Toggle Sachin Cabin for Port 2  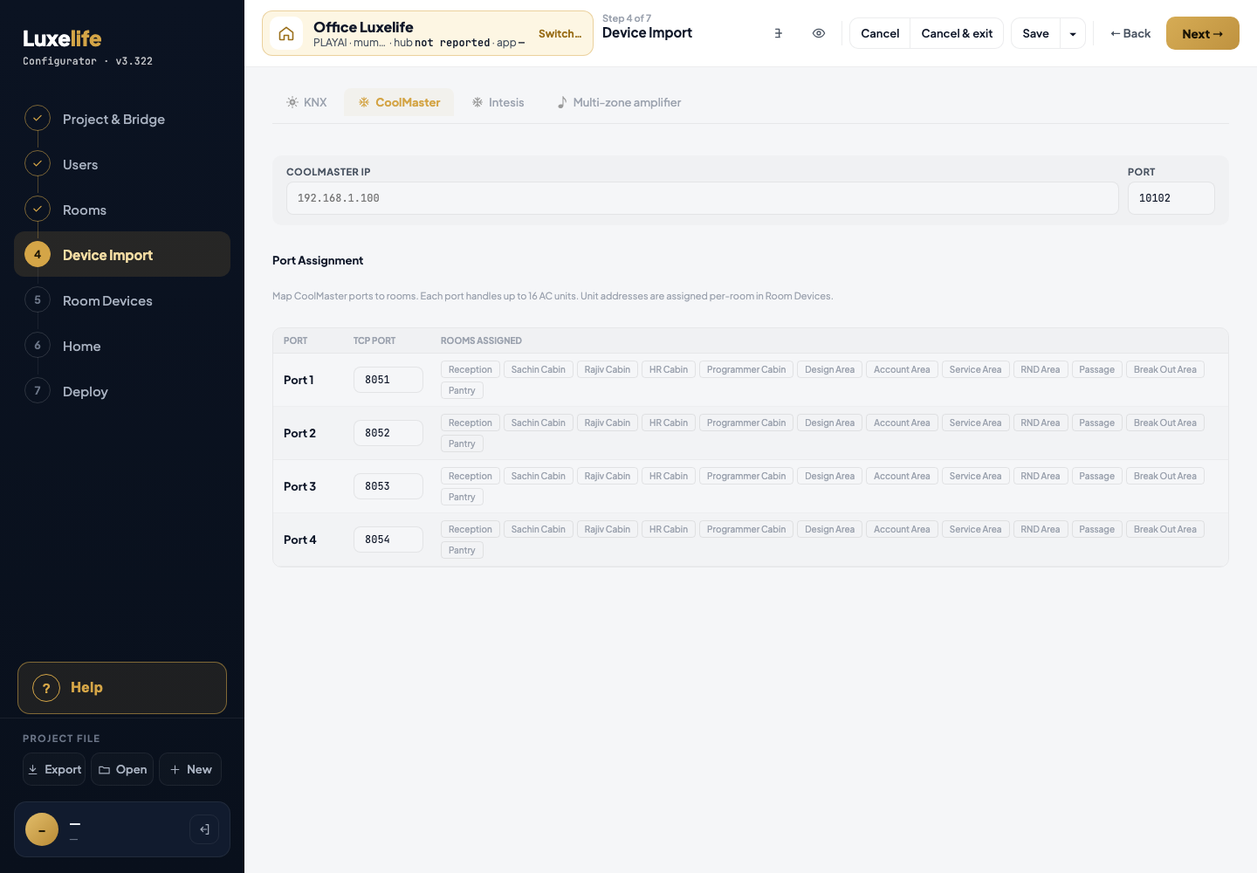pos(539,423)
